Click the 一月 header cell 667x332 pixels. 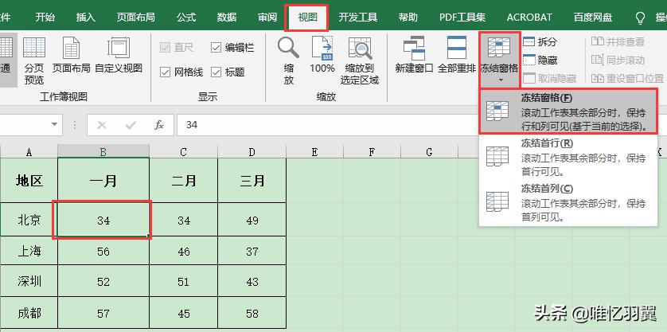coord(103,181)
